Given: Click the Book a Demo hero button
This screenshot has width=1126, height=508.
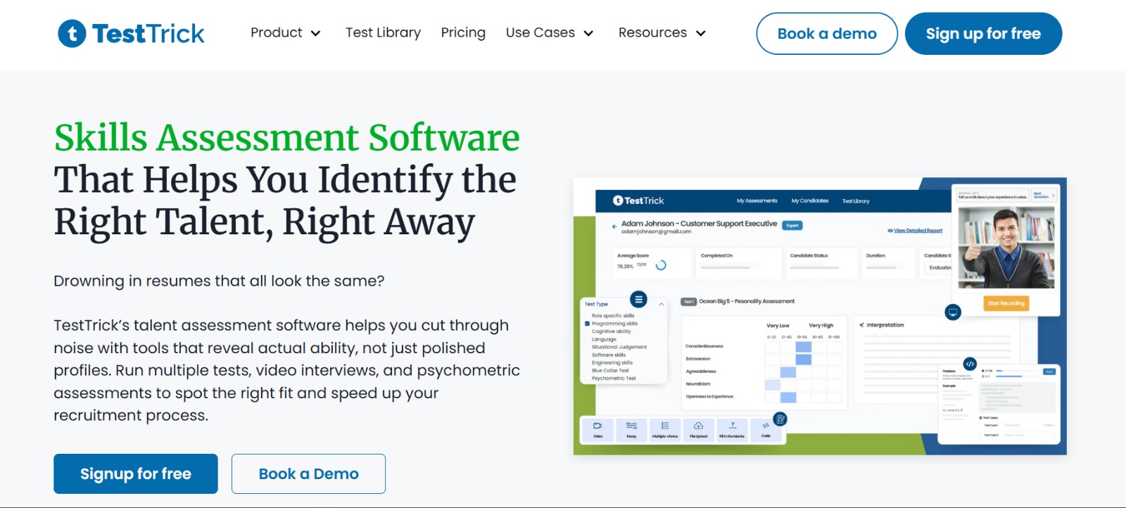Looking at the screenshot, I should 308,474.
